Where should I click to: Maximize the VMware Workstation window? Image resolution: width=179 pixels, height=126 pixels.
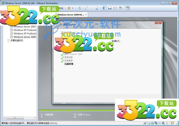click(169, 3)
